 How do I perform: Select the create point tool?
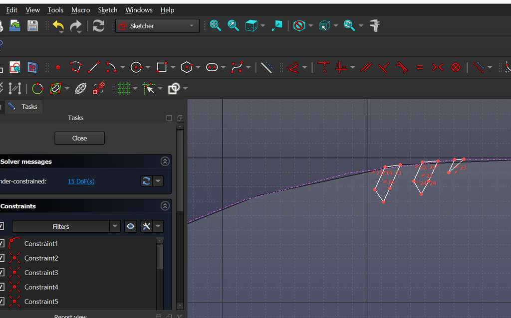point(58,68)
